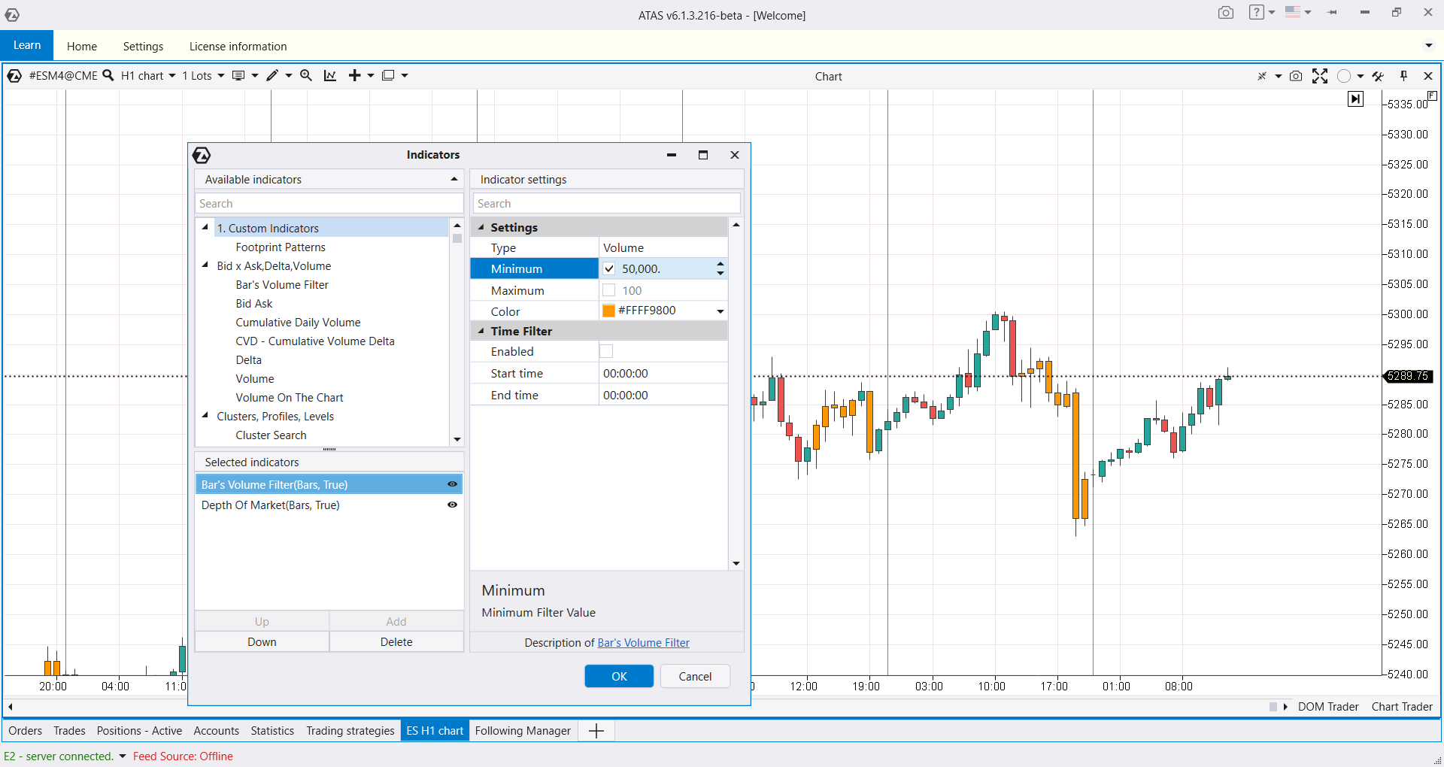Open the indicators chart-line icon
This screenshot has height=767, width=1444.
(x=330, y=75)
